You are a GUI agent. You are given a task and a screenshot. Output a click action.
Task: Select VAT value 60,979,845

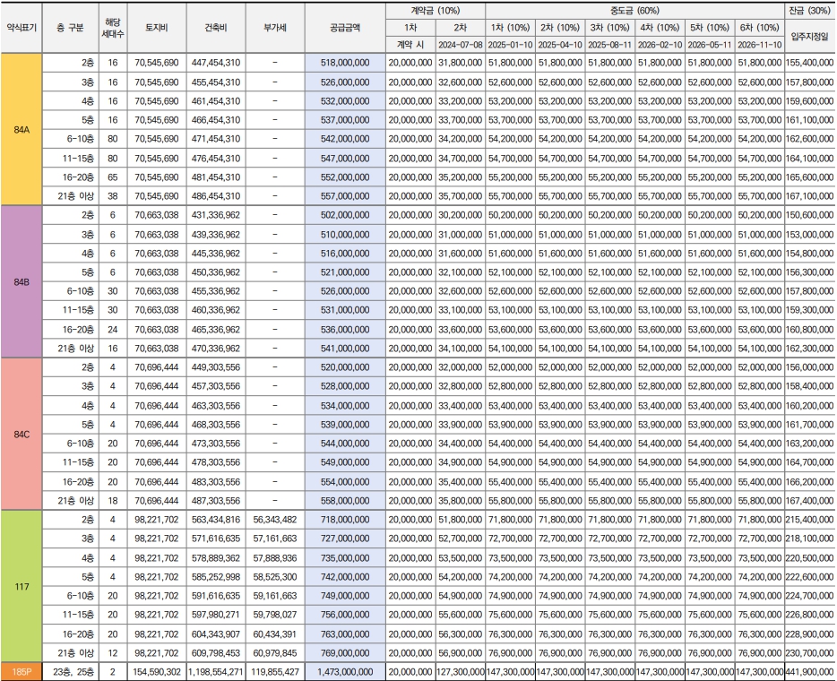coord(275,652)
